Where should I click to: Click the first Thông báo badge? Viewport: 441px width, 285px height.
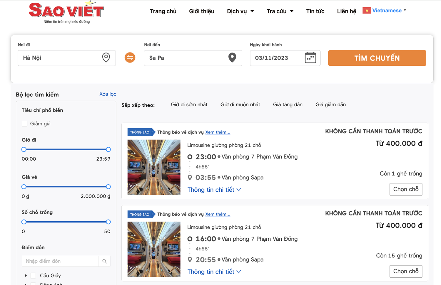pos(140,132)
